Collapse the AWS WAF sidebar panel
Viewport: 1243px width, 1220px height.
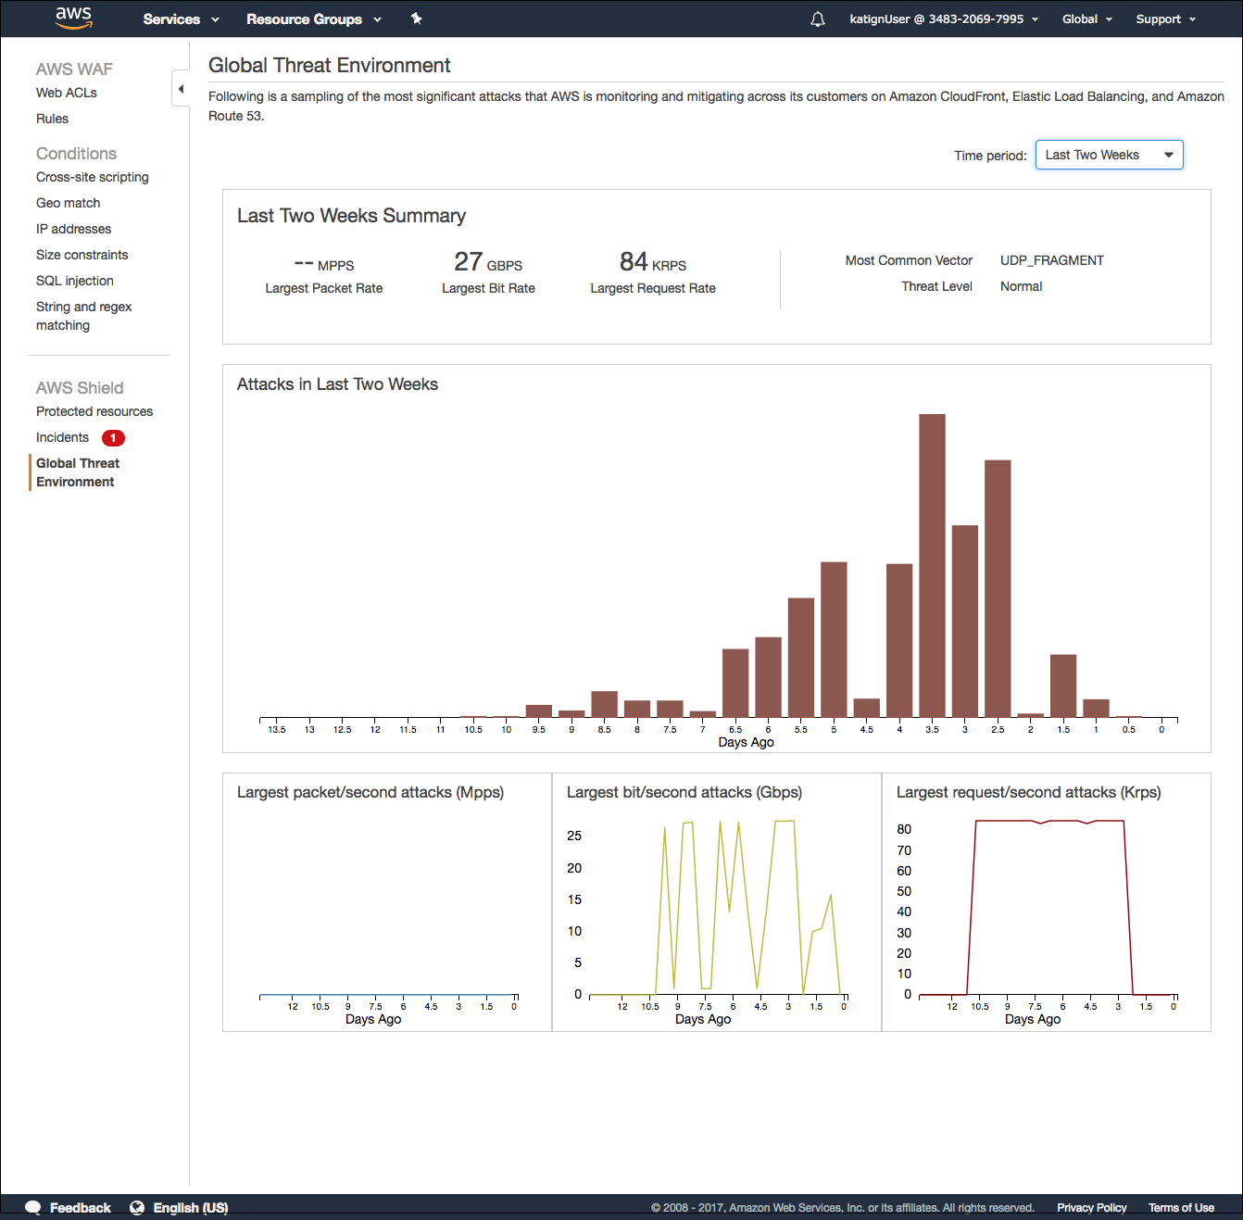point(181,87)
